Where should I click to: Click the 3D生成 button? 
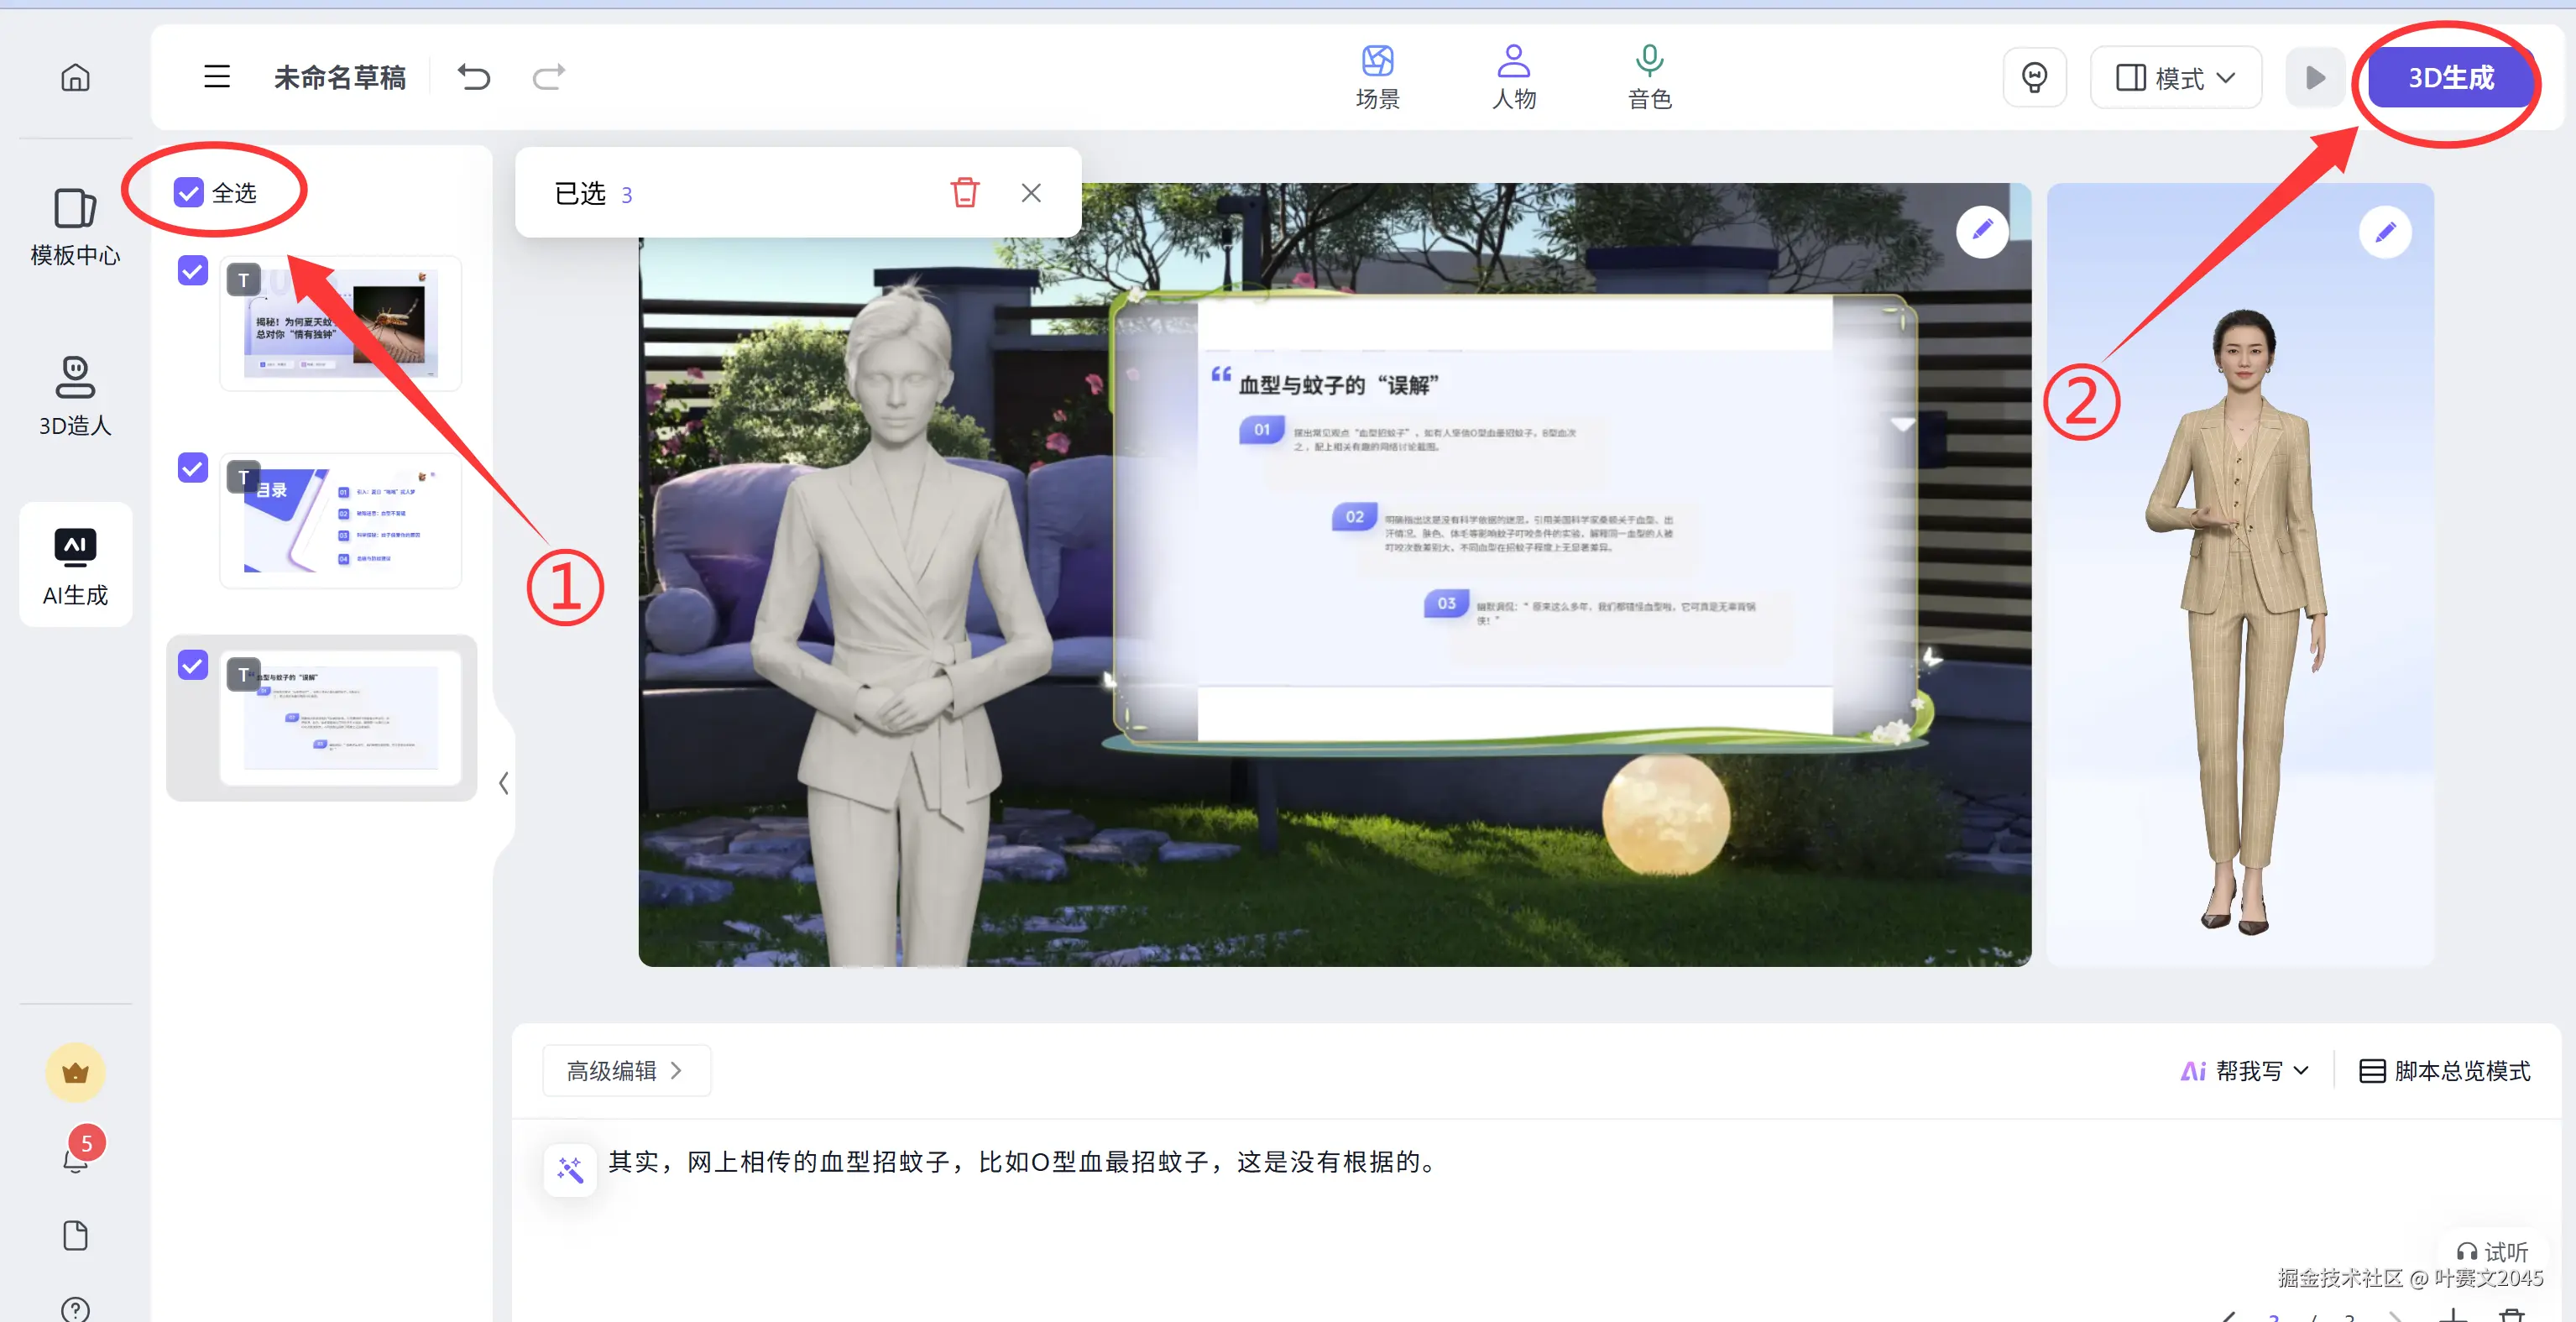(2449, 77)
